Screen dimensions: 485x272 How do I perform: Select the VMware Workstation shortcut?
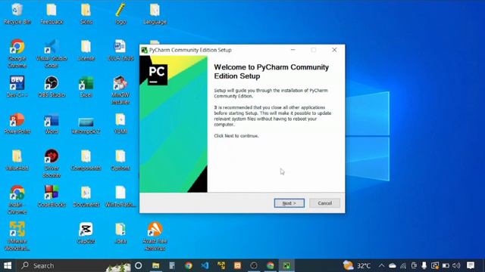click(x=17, y=236)
